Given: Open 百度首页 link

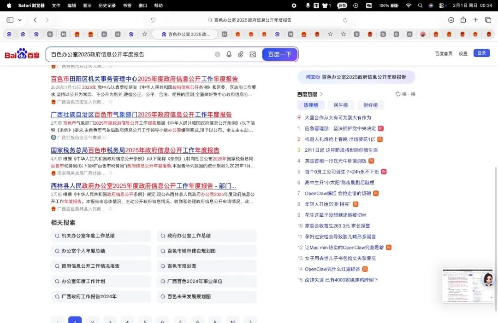Looking at the screenshot, I should [444, 53].
